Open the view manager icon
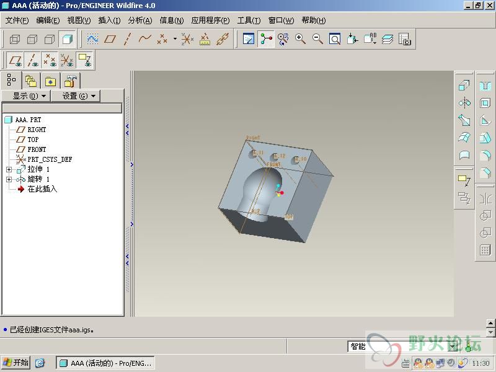This screenshot has height=372, width=496. (x=405, y=39)
